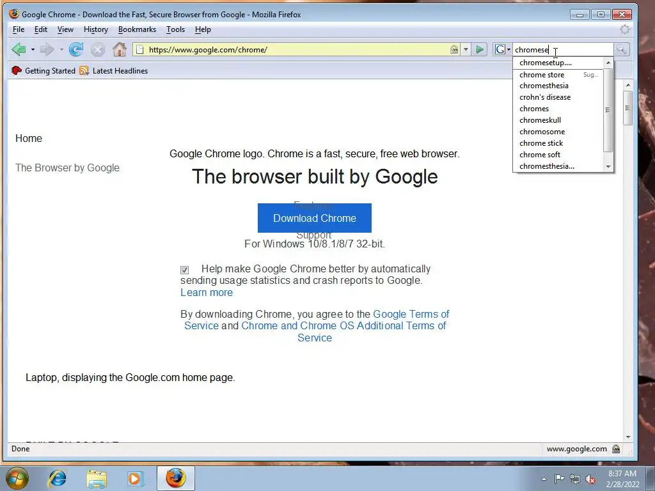Open the Tools menu
Image resolution: width=655 pixels, height=491 pixels.
[175, 29]
